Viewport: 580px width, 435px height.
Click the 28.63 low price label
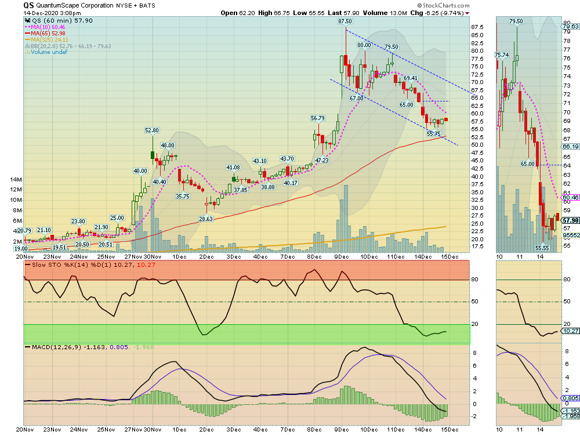point(206,219)
